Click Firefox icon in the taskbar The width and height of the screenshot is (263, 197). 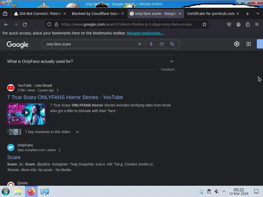coord(31,191)
